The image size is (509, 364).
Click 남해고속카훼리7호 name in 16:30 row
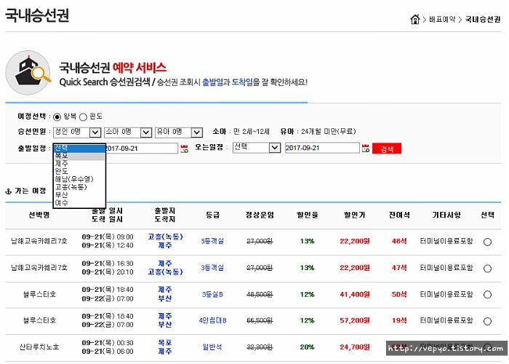pos(39,268)
